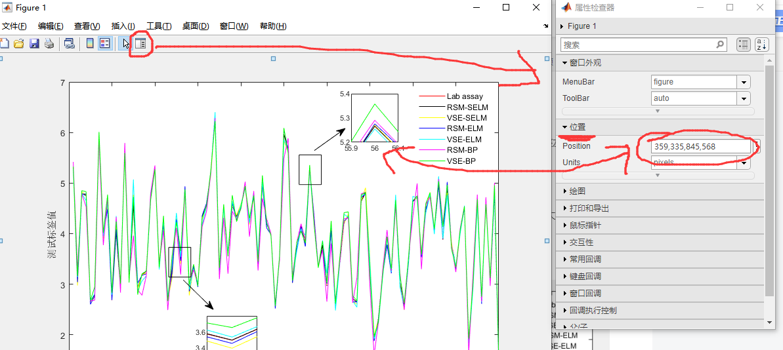Click the ToolBar value box showing auto
The height and width of the screenshot is (350, 783).
click(694, 98)
